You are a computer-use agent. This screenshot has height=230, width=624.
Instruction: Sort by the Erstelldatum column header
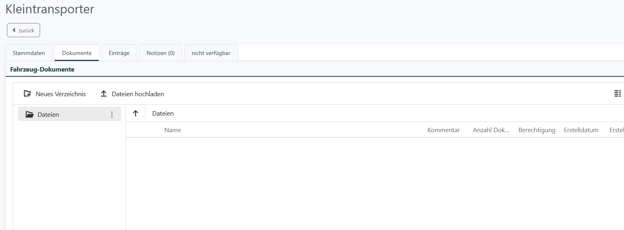click(x=581, y=130)
